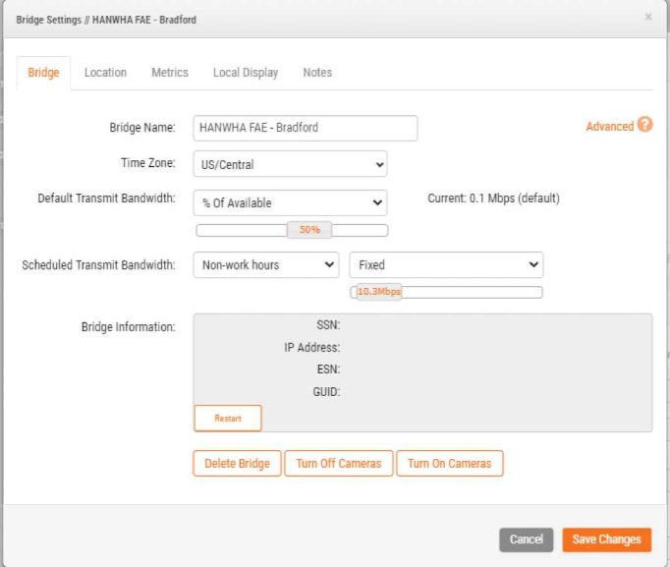Click the Advanced link
The height and width of the screenshot is (567, 670).
609,127
